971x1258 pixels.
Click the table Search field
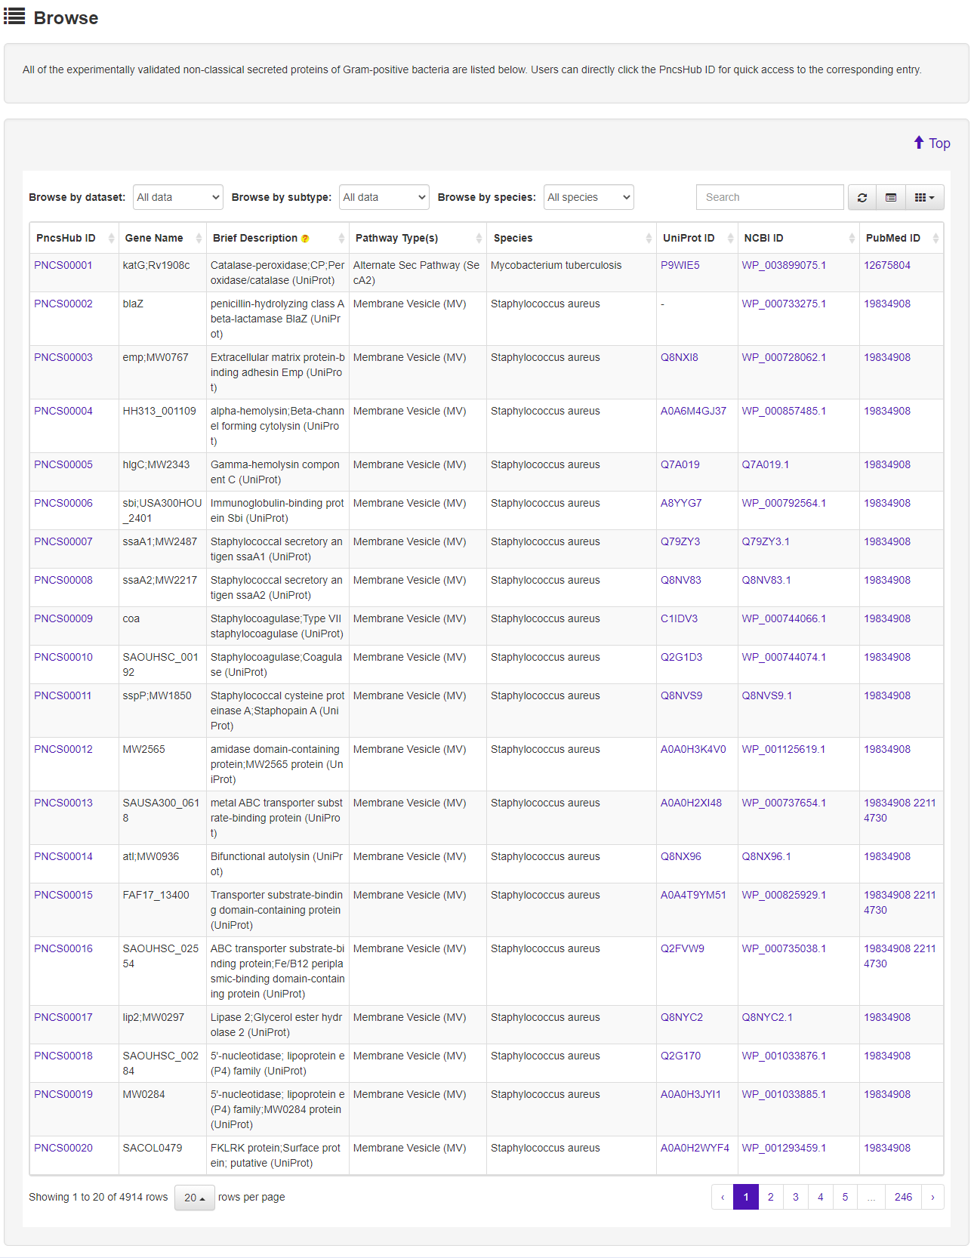click(769, 197)
